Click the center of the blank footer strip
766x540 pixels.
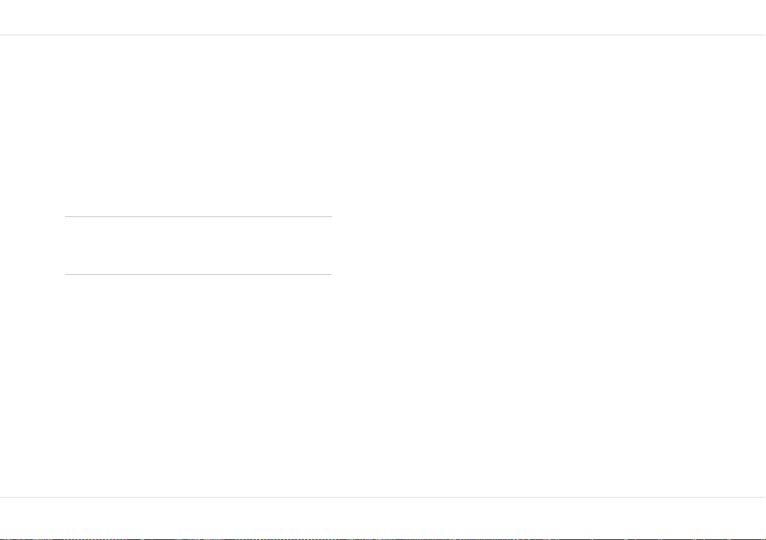(383, 518)
